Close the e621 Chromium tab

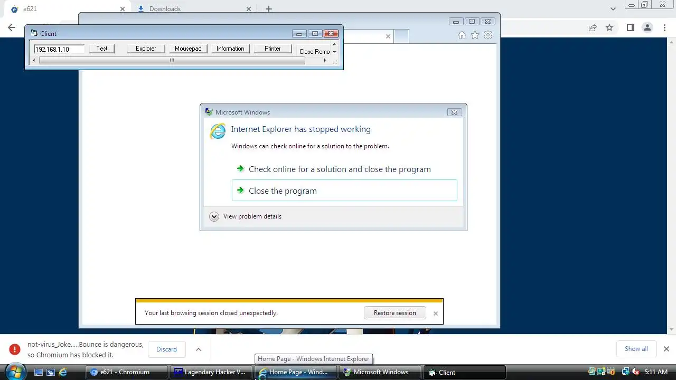click(x=123, y=9)
